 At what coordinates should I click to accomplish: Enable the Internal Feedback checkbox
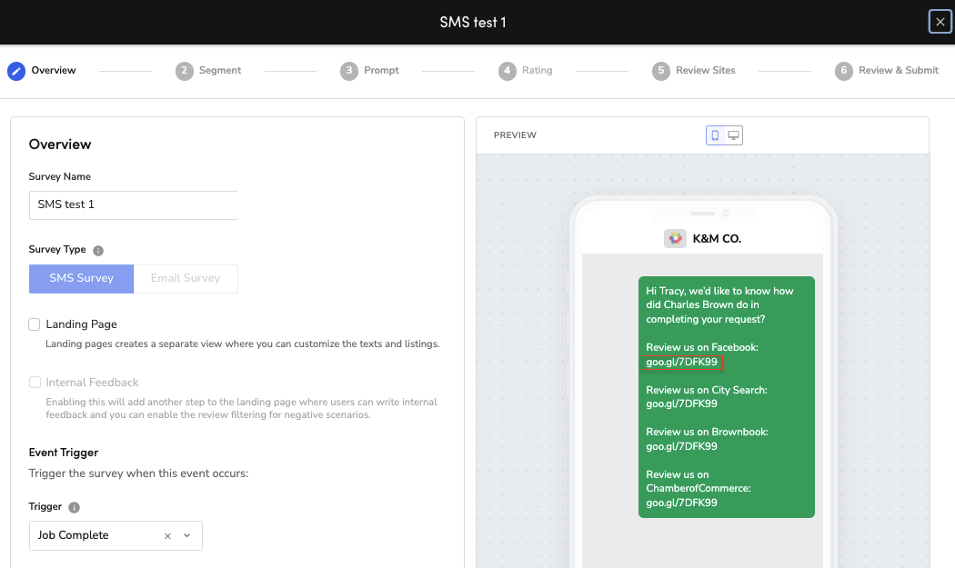[35, 383]
